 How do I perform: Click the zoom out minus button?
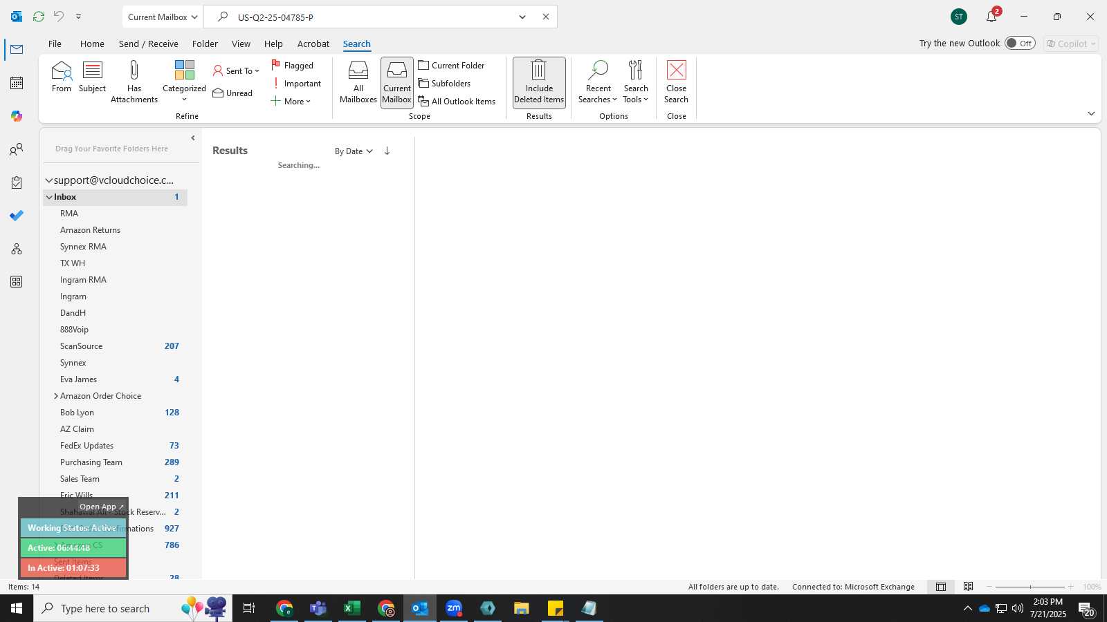tap(989, 587)
